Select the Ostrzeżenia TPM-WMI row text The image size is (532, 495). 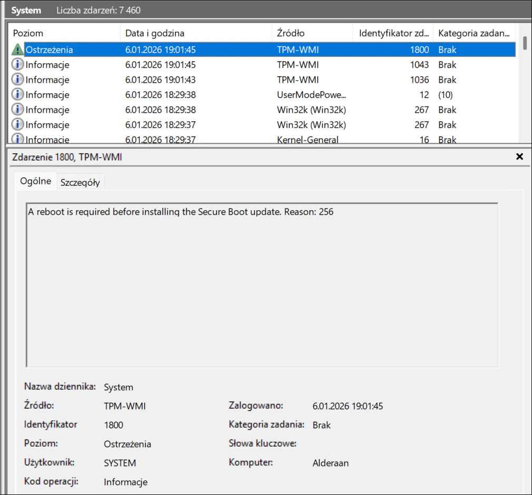click(49, 49)
